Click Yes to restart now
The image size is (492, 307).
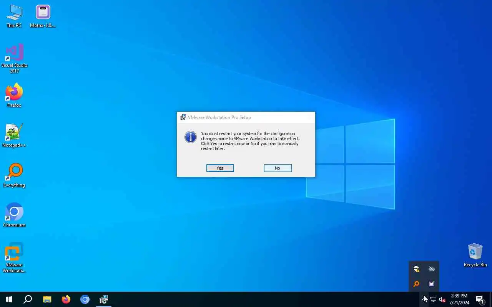coord(220,168)
